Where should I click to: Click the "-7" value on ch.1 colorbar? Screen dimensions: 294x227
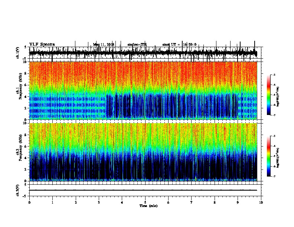[x=274, y=115]
